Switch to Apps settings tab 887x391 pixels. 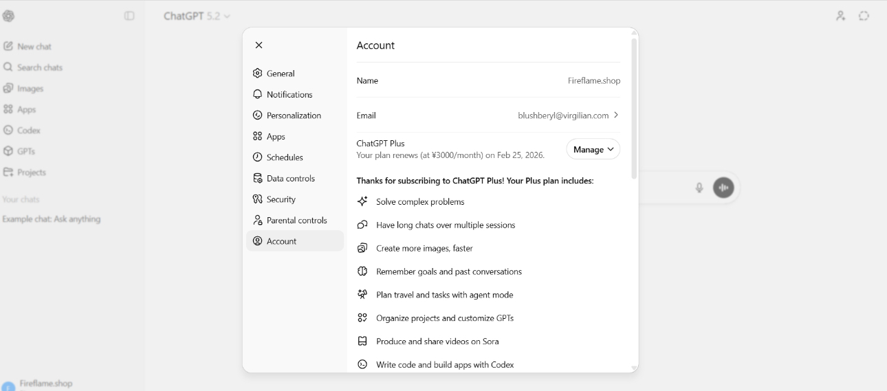coord(295,137)
